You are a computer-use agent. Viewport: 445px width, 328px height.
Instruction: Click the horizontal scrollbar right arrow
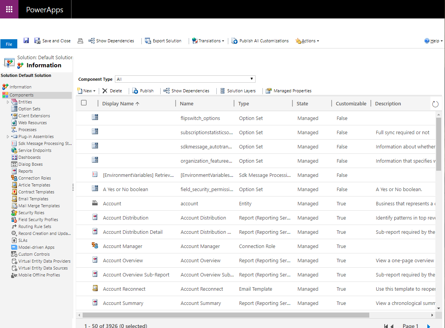[x=432, y=315]
